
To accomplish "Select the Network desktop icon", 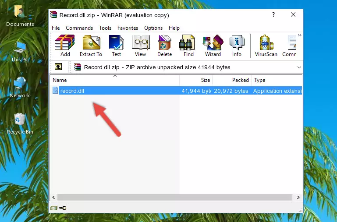I will (20, 88).
